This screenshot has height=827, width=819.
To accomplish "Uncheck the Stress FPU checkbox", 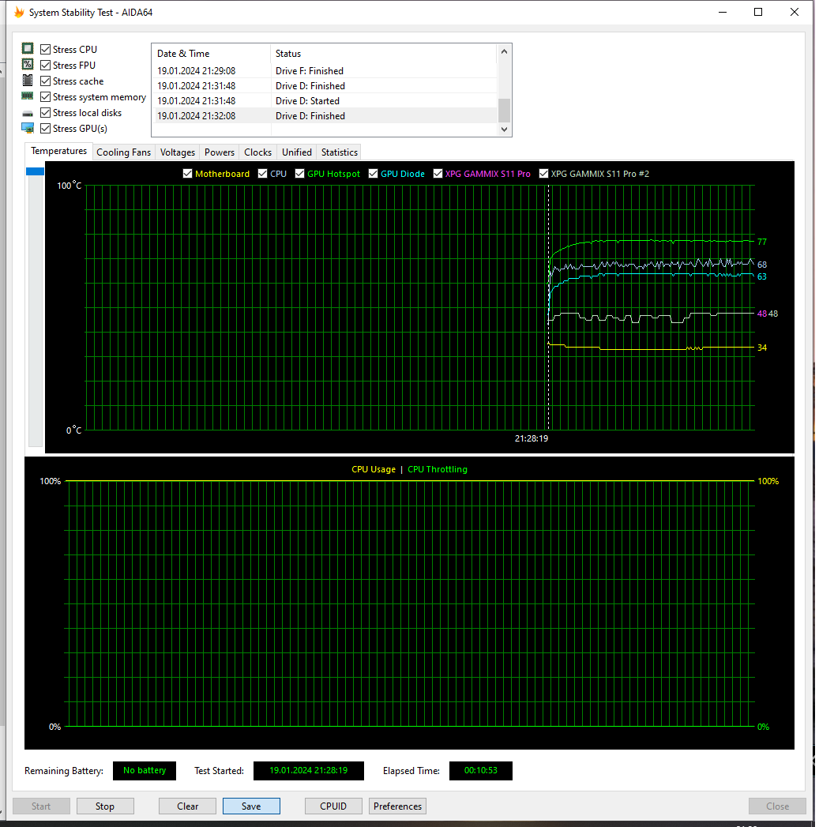I will click(x=45, y=66).
